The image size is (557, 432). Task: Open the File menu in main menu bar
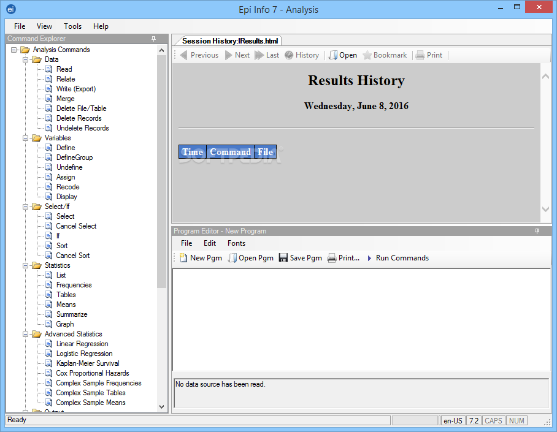[x=20, y=26]
